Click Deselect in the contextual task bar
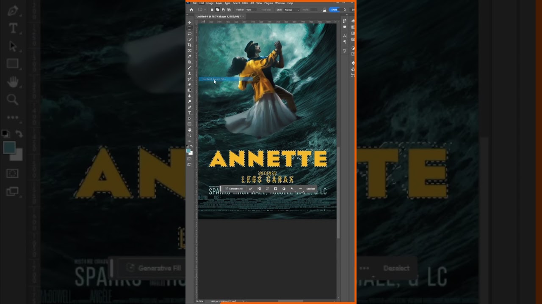542x304 pixels. [310, 189]
